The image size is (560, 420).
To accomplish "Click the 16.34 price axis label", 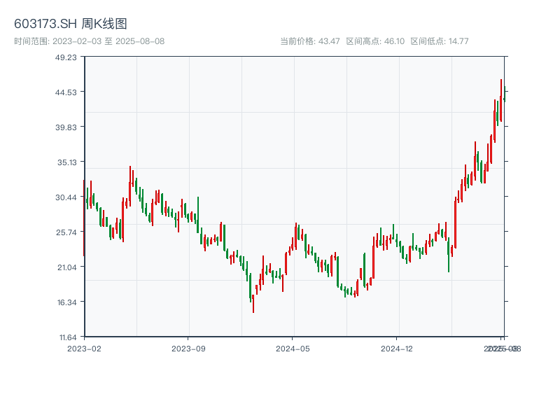I will 66,302.
